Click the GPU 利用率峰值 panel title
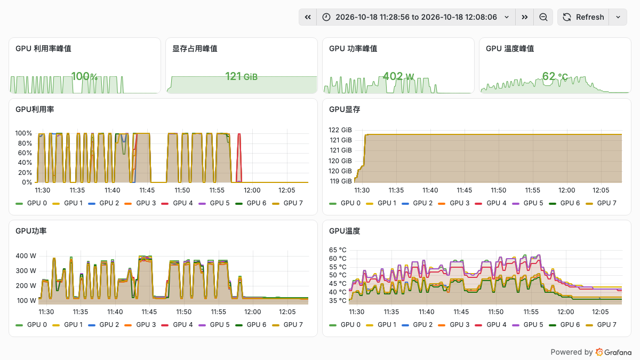Screen dimensions: 640x360 pyautogui.click(x=44, y=49)
